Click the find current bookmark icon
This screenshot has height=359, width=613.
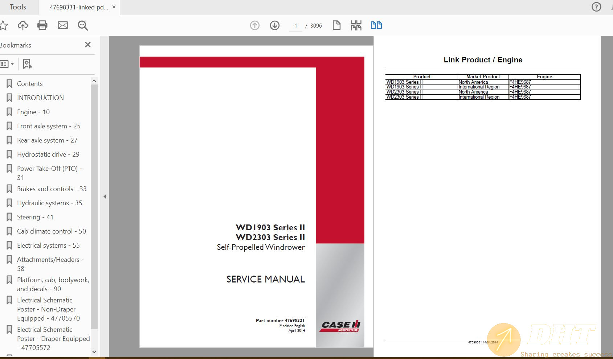(27, 64)
